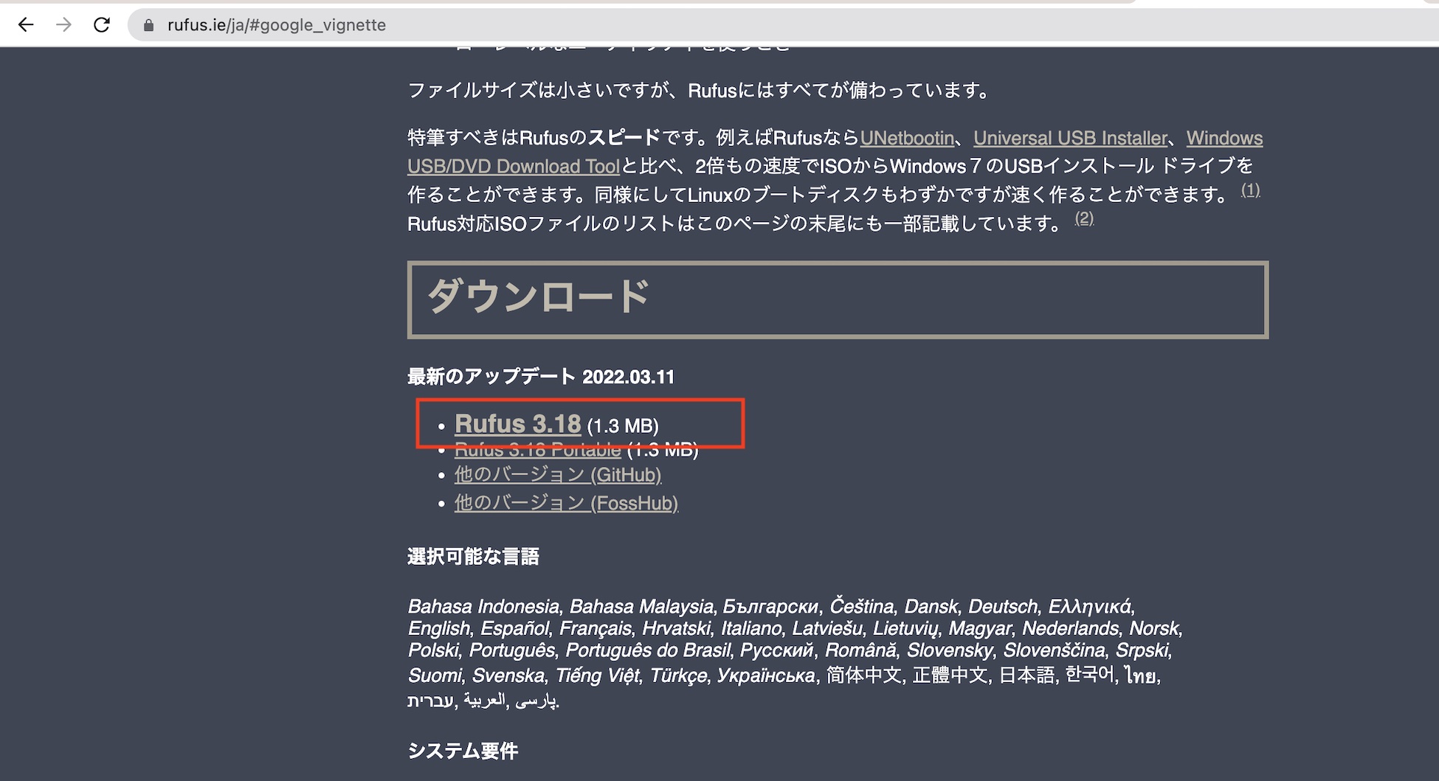View site info via the padlock icon

tap(148, 25)
